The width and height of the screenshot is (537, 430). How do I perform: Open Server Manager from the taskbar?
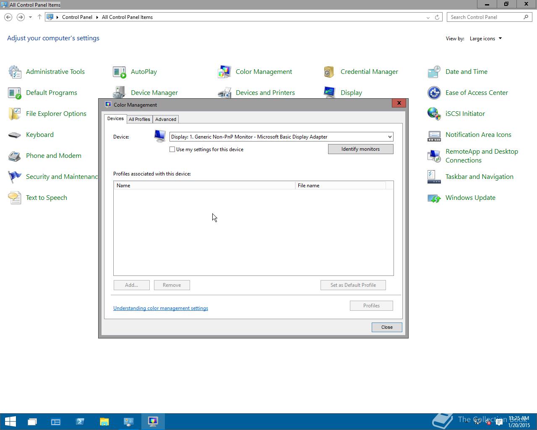56,422
